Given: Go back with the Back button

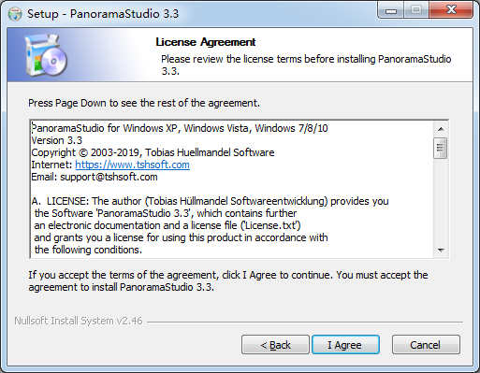Looking at the screenshot, I should pos(275,345).
